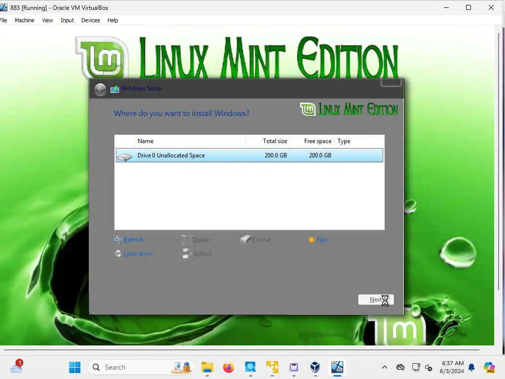Click the Extend link
505x379 pixels.
click(203, 254)
